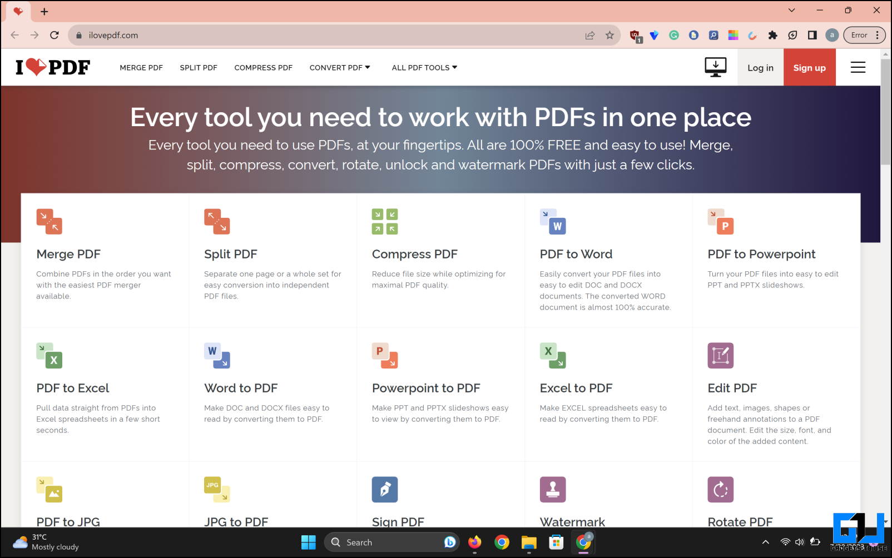This screenshot has width=892, height=558.
Task: Select the Watermark stamp icon
Action: point(553,490)
